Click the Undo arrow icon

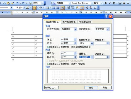coord(17,3)
